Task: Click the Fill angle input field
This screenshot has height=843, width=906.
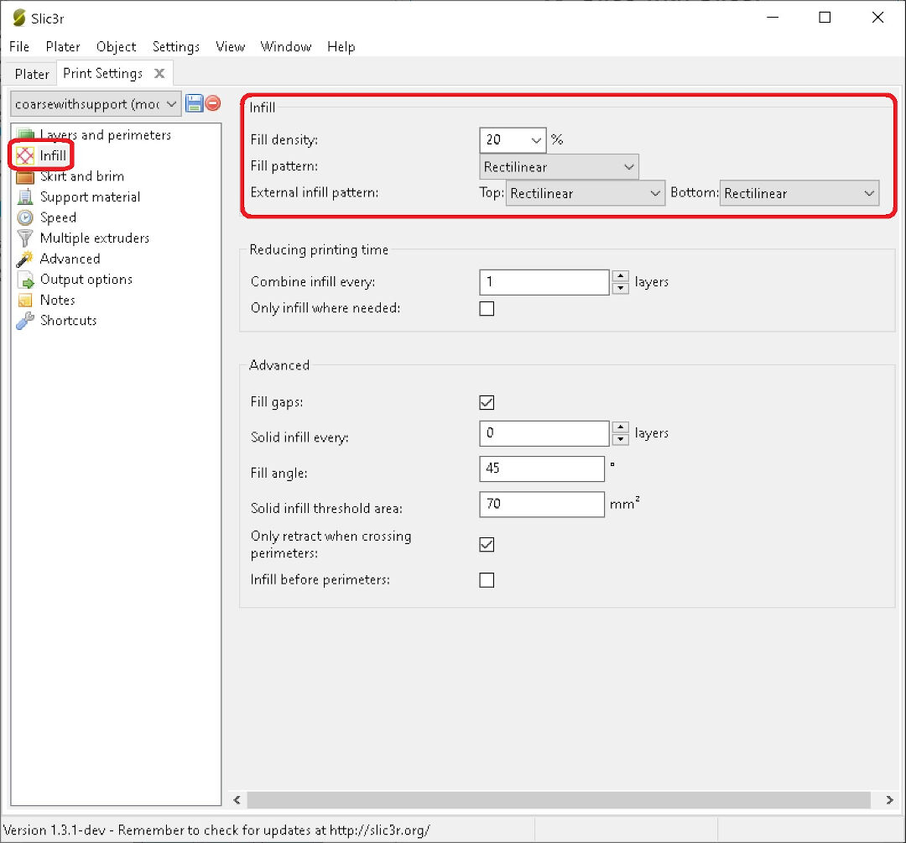Action: click(542, 469)
